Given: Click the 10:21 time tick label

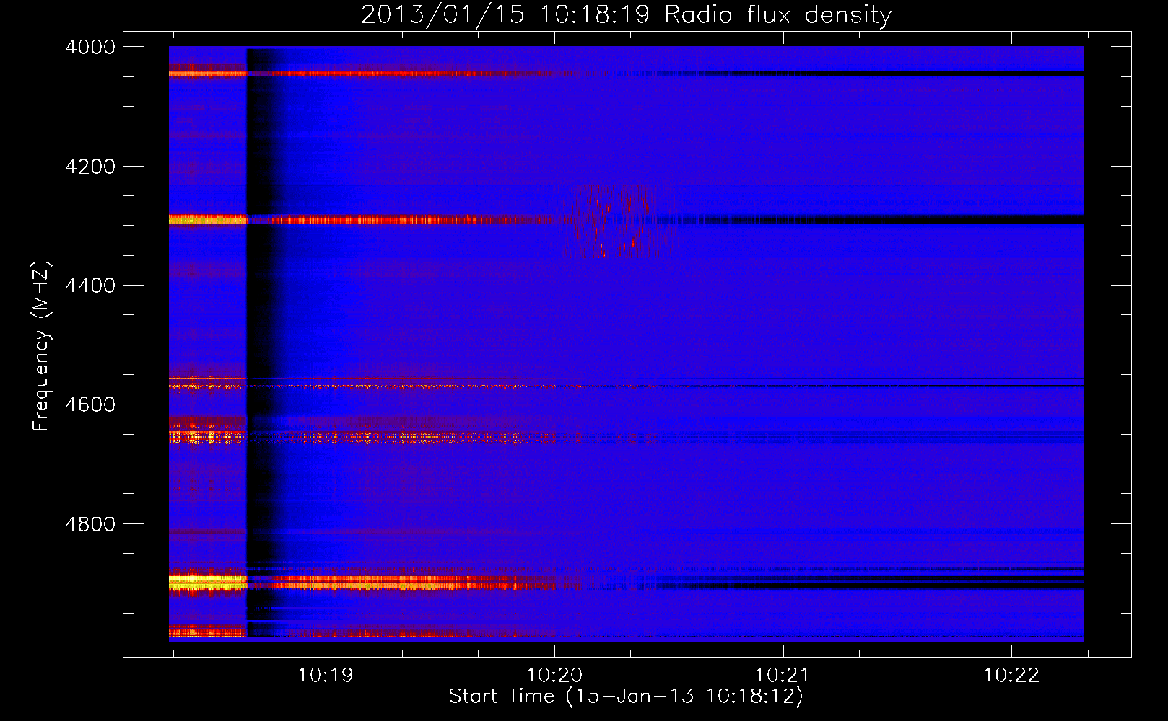Looking at the screenshot, I should [x=783, y=675].
